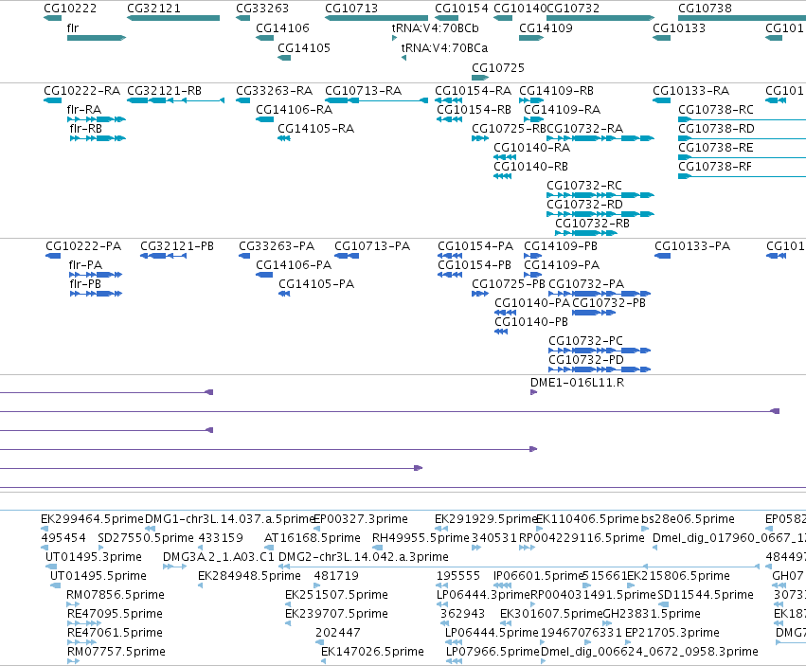
Task: Select transcript CG10140-RB
Action: [531, 167]
